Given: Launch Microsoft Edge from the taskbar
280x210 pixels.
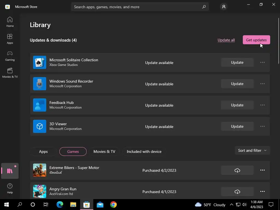Looking at the screenshot, I should pyautogui.click(x=60, y=205).
